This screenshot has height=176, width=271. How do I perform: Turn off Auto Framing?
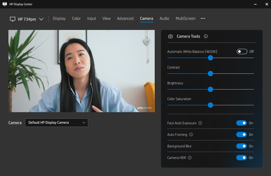click(241, 134)
